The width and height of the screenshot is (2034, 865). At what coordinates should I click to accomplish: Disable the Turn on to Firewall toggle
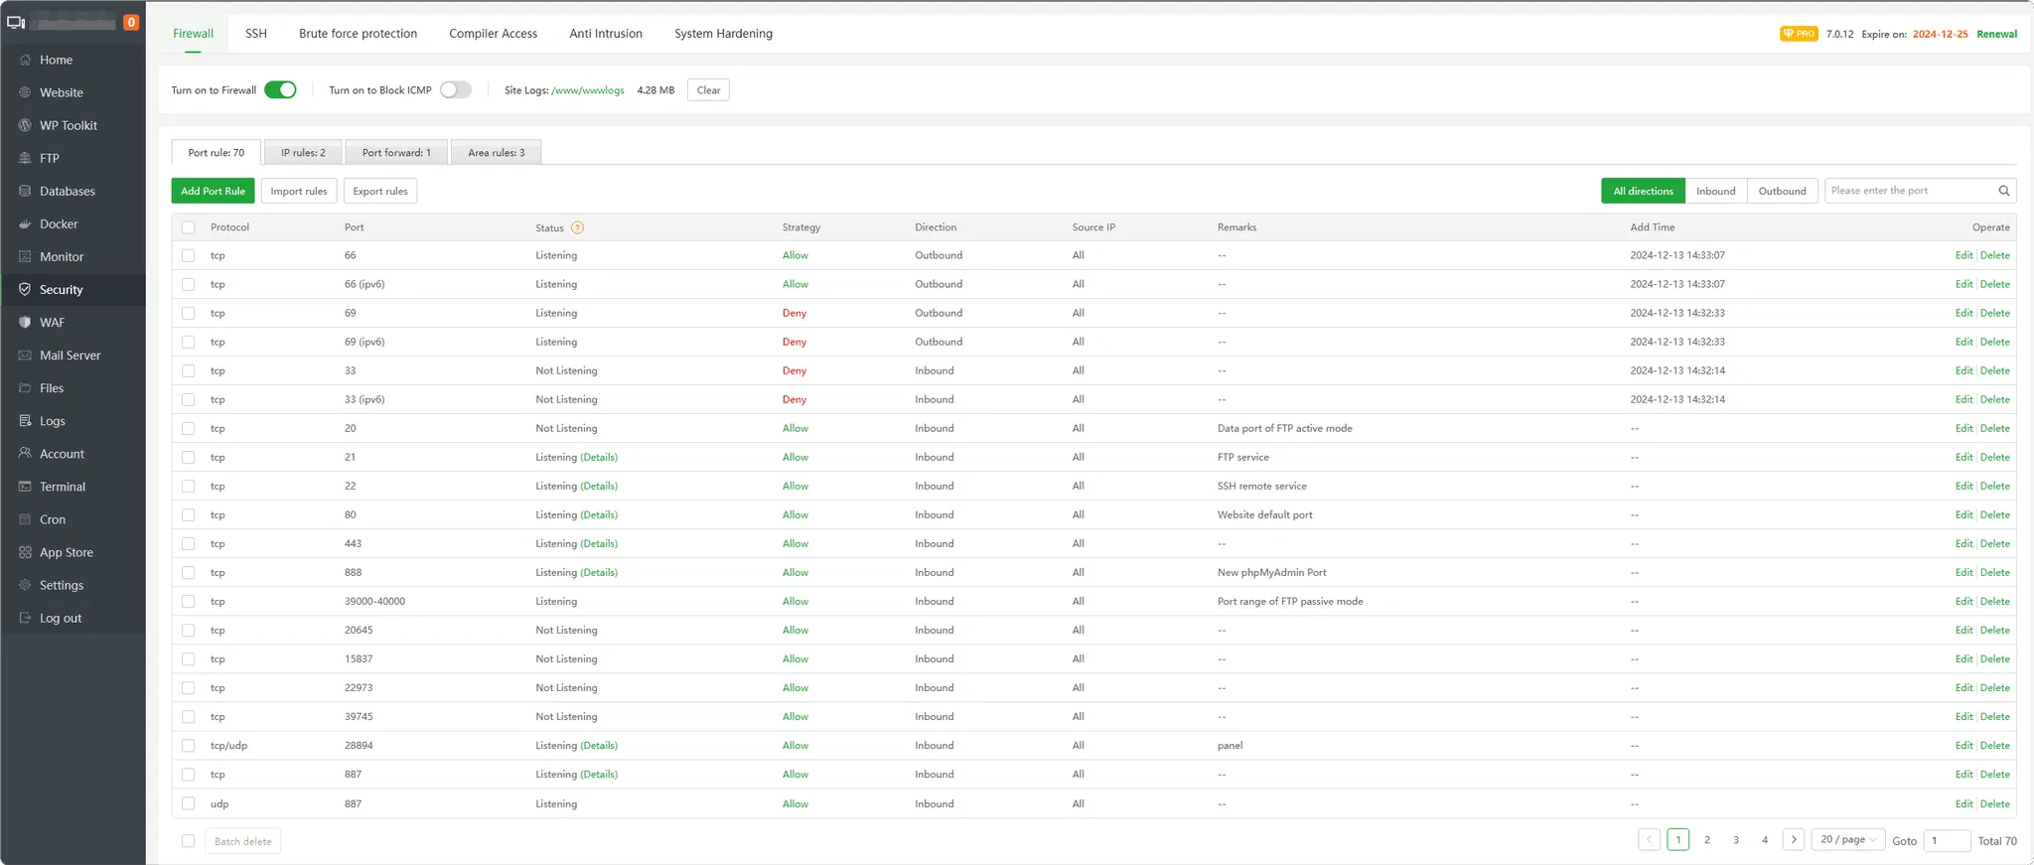click(x=280, y=90)
